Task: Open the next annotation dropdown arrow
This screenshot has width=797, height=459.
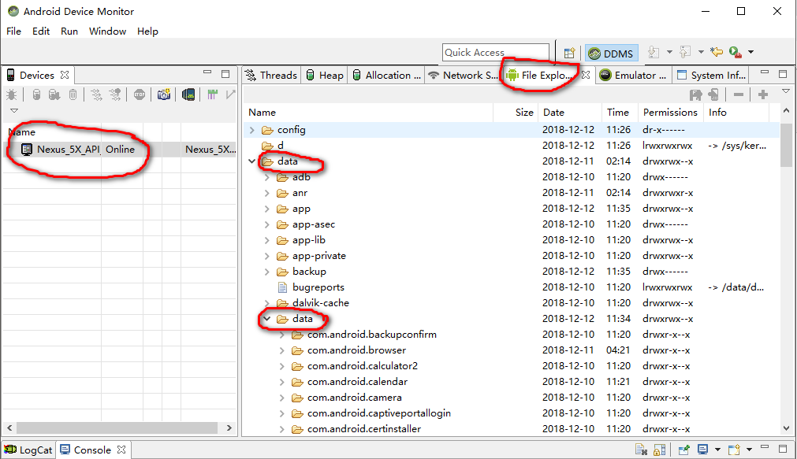Action: click(x=669, y=52)
